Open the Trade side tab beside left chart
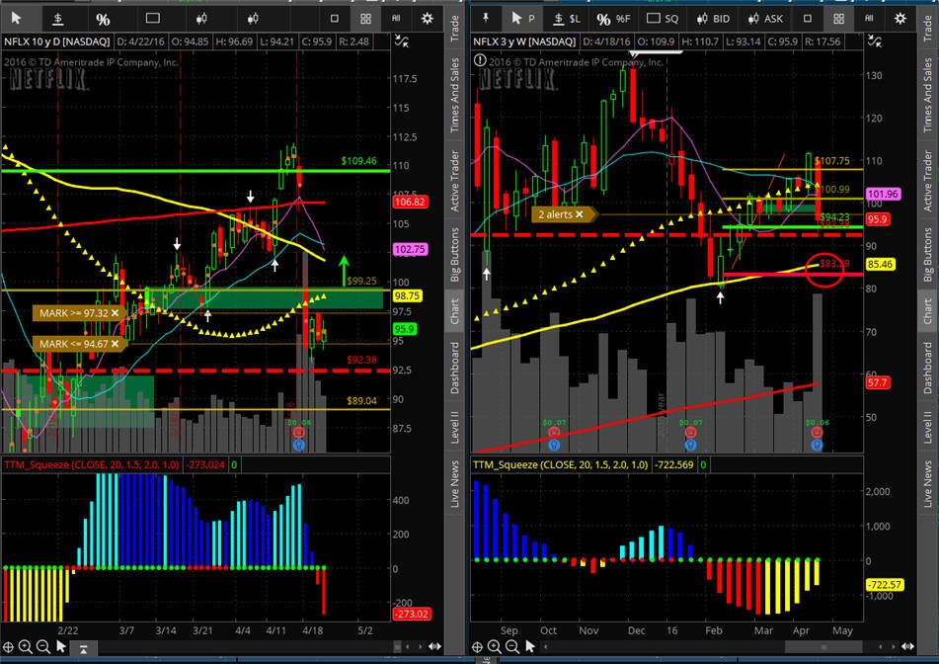This screenshot has height=664, width=939. [x=455, y=29]
